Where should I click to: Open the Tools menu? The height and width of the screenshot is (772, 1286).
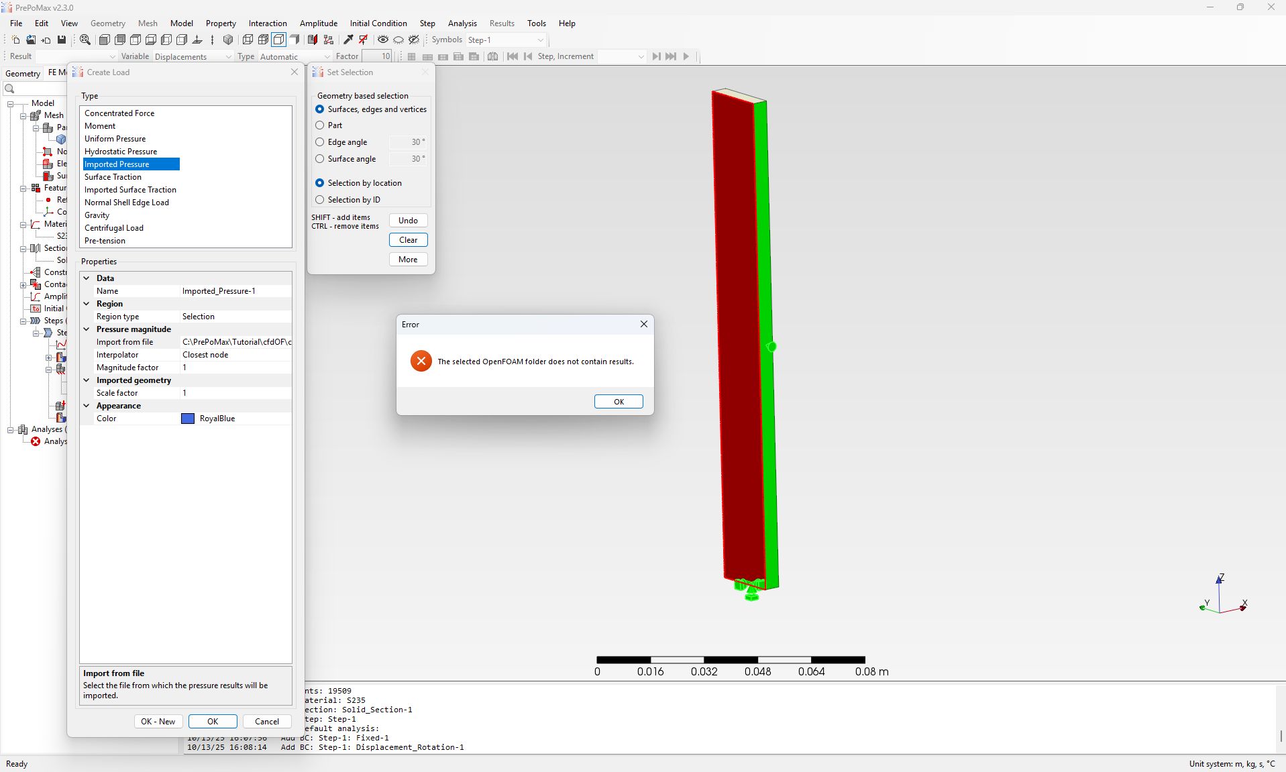pyautogui.click(x=537, y=23)
